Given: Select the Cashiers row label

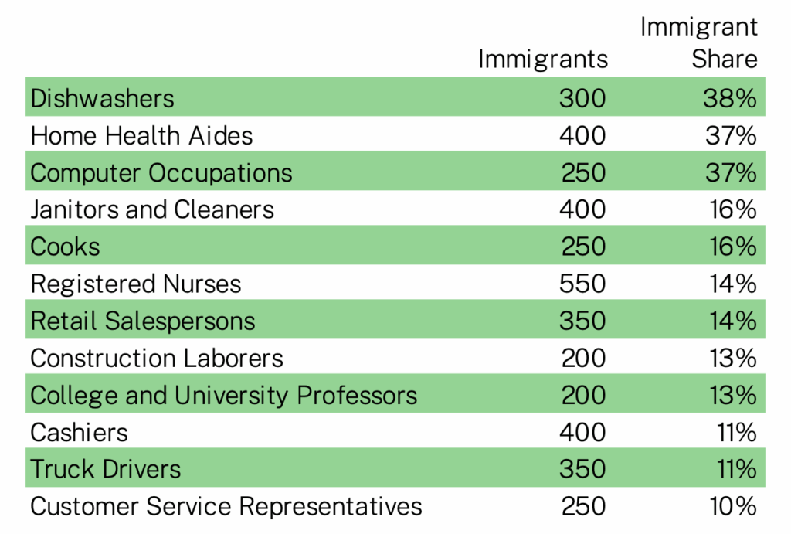Looking at the screenshot, I should click(x=80, y=432).
